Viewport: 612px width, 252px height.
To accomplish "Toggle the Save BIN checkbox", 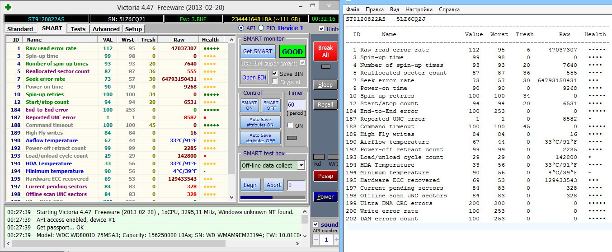I will click(x=275, y=74).
